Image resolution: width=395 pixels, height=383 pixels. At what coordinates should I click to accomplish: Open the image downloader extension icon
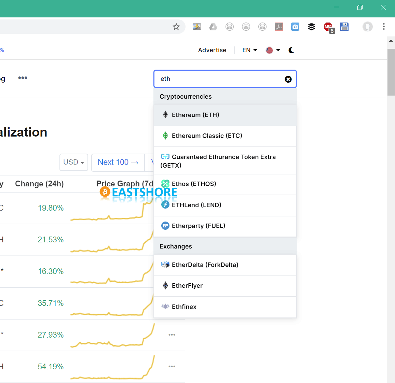197,27
